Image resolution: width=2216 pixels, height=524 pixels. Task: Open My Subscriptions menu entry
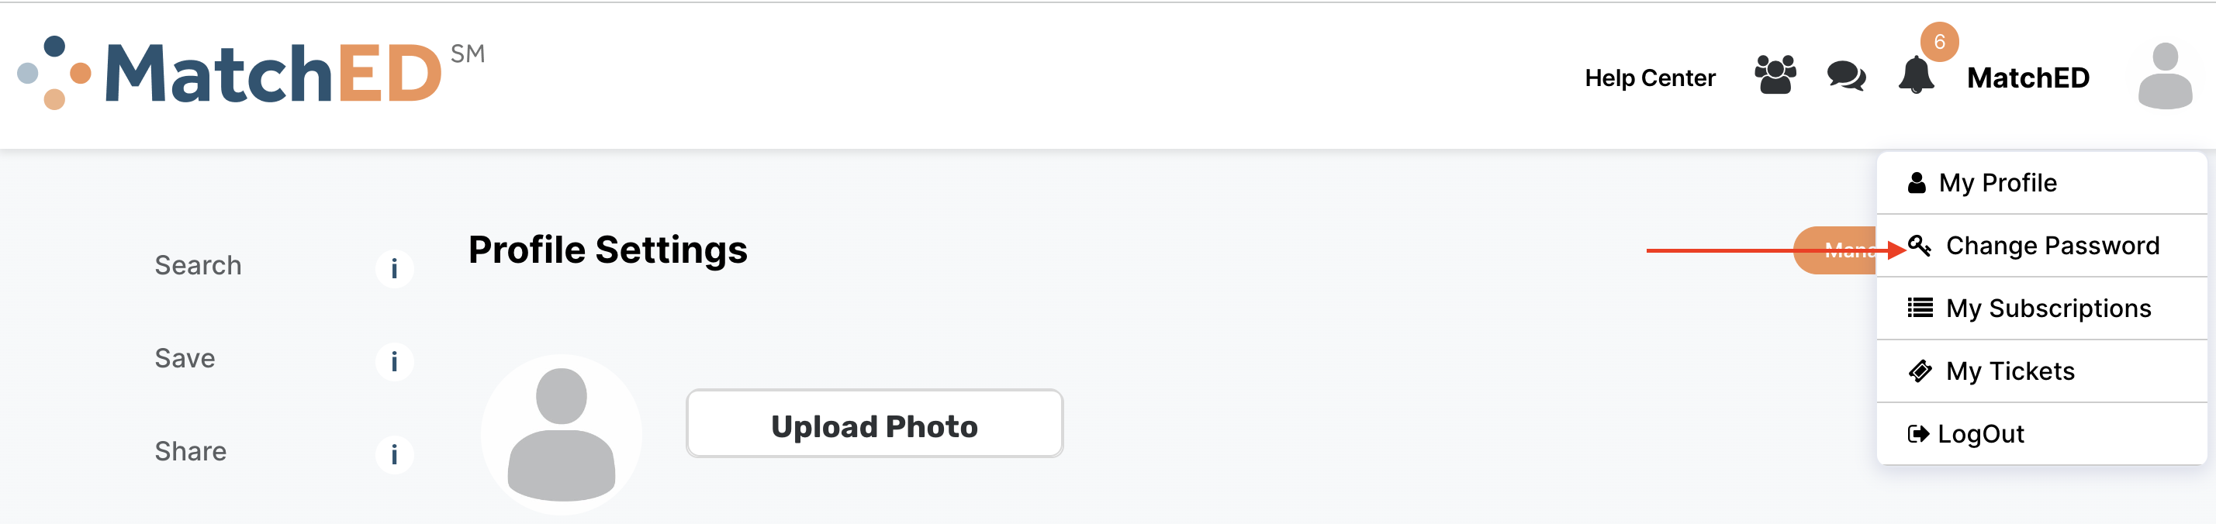click(x=2048, y=309)
